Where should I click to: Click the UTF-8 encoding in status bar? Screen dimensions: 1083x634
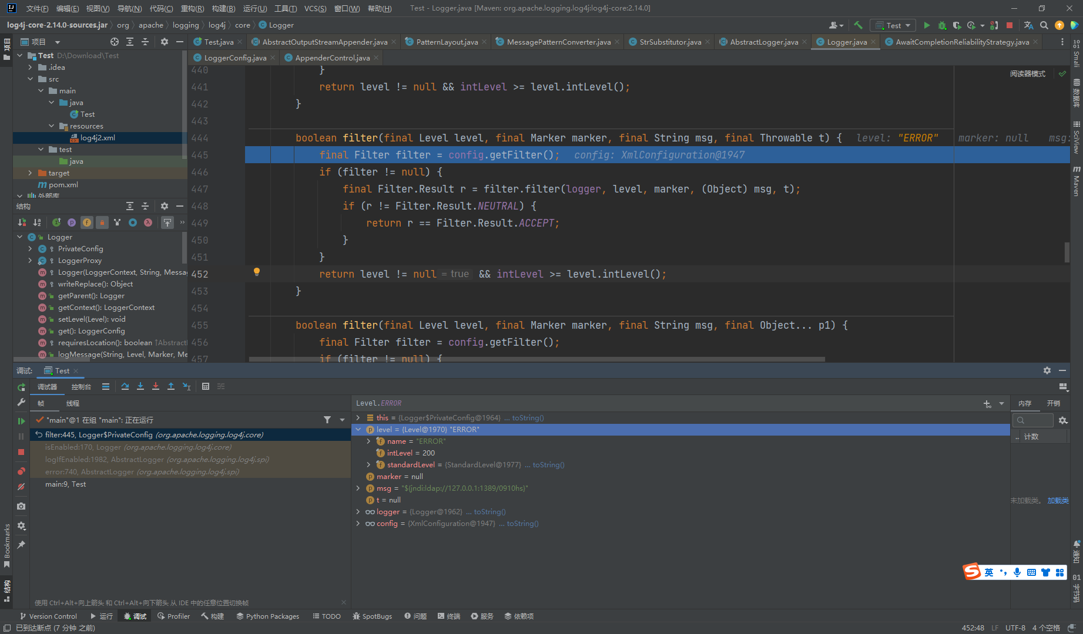[1015, 628]
